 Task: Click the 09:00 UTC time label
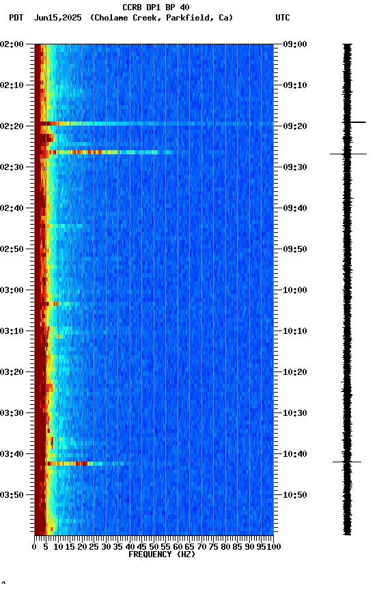click(295, 44)
